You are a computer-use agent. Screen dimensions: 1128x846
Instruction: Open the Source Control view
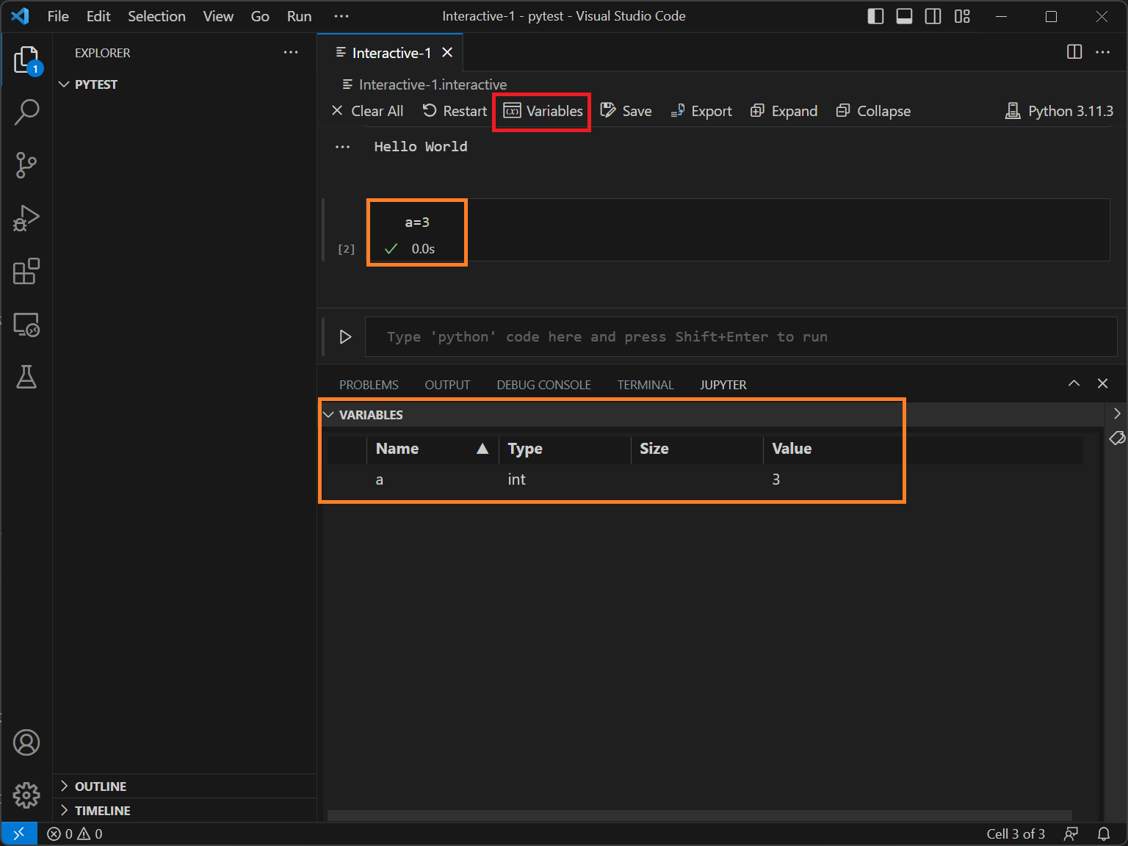pyautogui.click(x=26, y=165)
